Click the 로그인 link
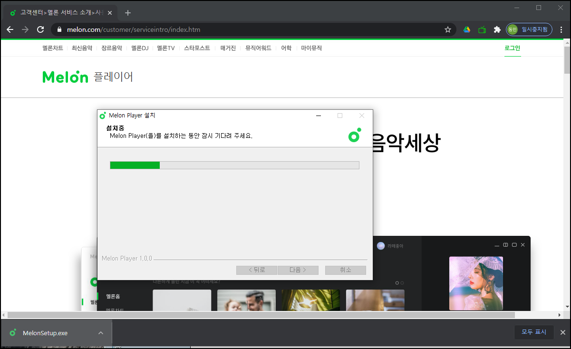Viewport: 571px width, 349px height. pos(513,48)
